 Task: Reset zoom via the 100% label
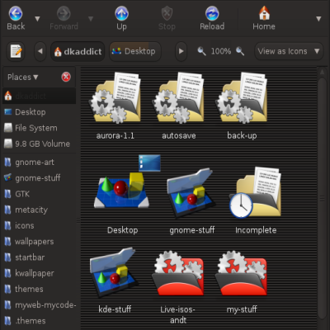221,51
